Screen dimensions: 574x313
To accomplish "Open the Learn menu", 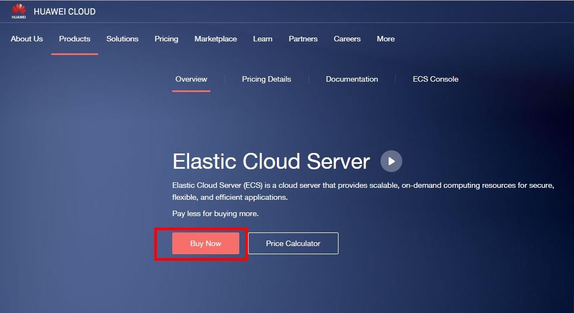I will 263,39.
